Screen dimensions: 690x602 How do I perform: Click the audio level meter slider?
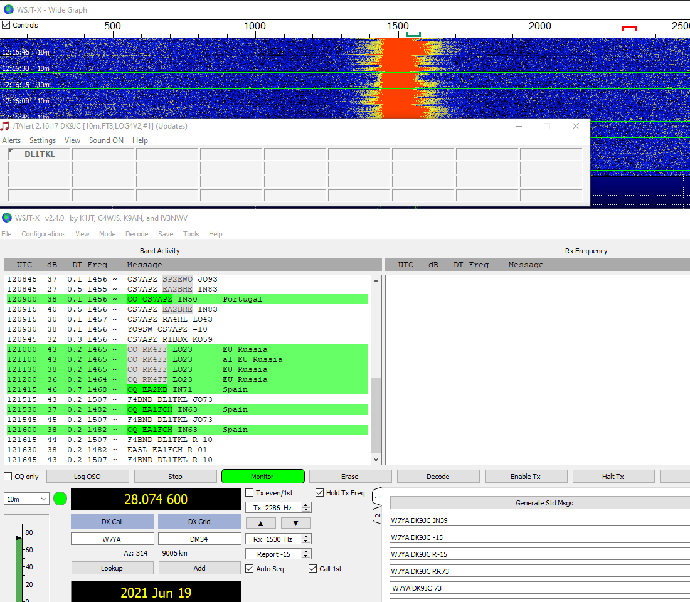[x=18, y=538]
